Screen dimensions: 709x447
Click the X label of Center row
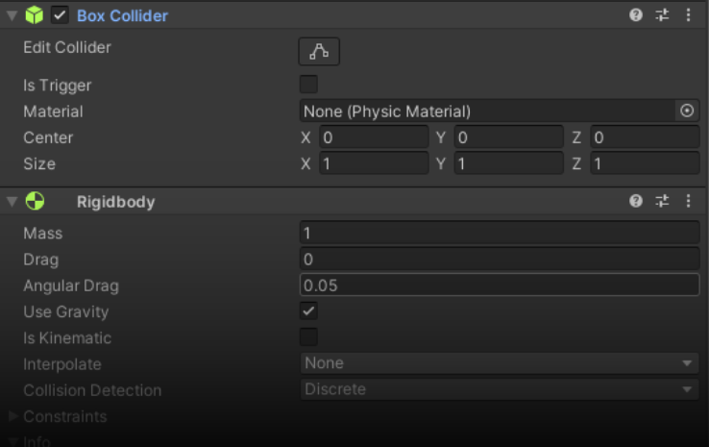pos(306,137)
